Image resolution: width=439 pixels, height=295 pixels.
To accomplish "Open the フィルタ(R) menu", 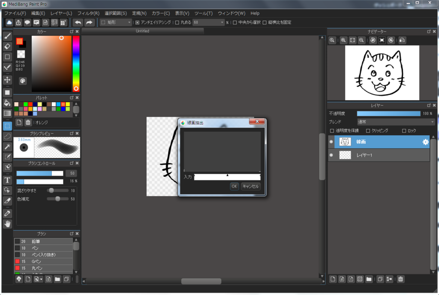I will click(x=88, y=13).
